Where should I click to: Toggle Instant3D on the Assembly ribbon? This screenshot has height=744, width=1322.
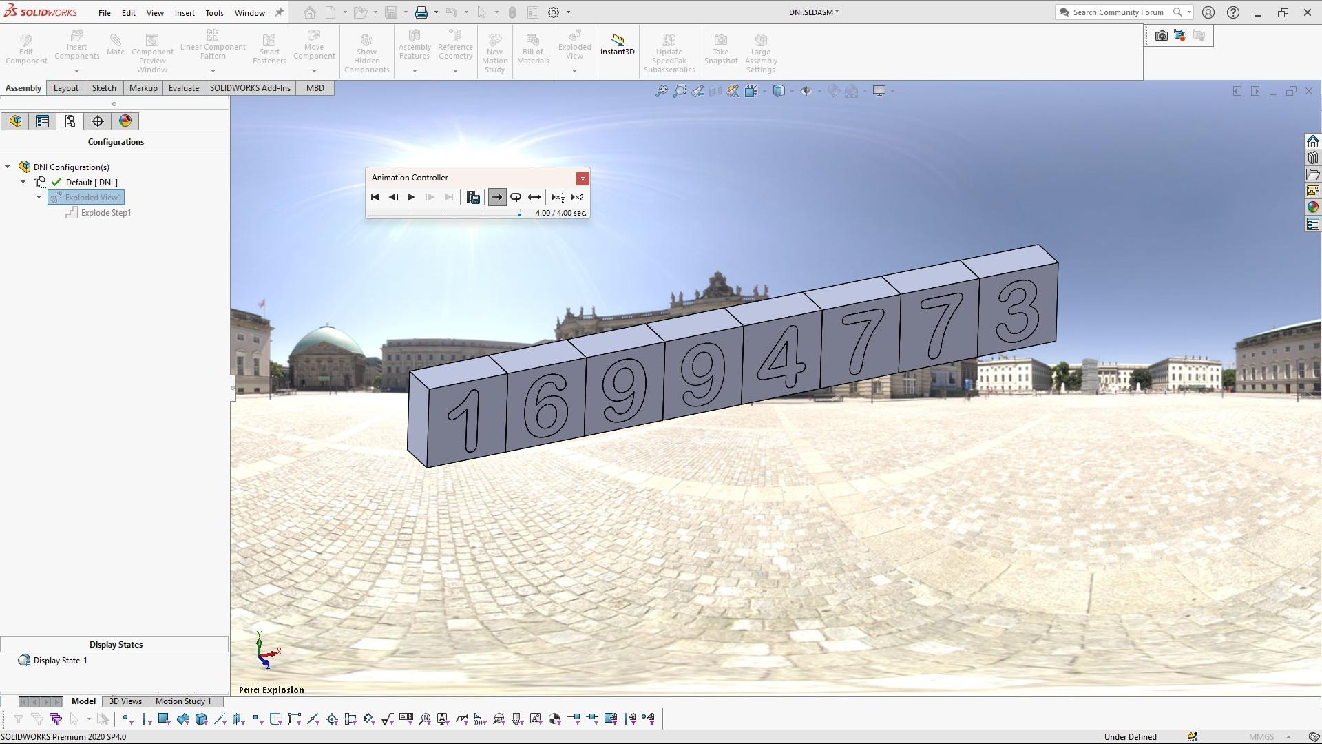[x=617, y=45]
